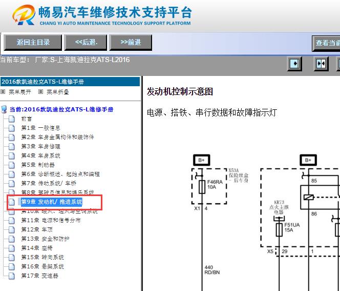Go back with the <<后退 button

pyautogui.click(x=86, y=42)
